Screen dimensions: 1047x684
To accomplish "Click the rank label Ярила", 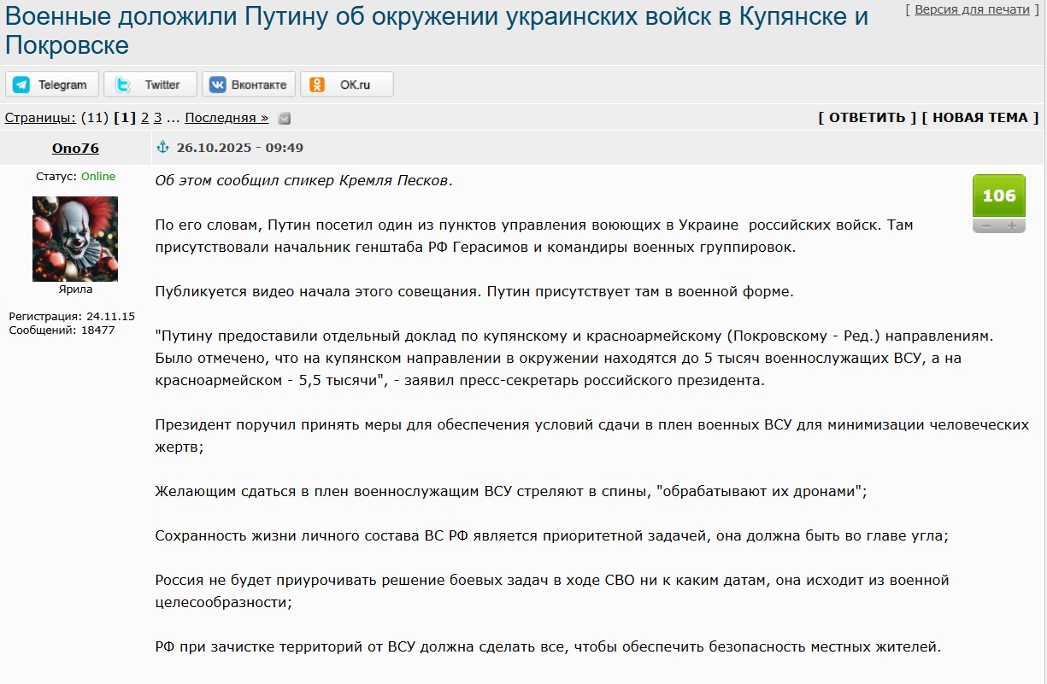I will (x=75, y=289).
